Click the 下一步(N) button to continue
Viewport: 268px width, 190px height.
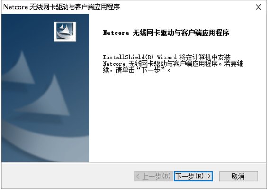pyautogui.click(x=193, y=176)
